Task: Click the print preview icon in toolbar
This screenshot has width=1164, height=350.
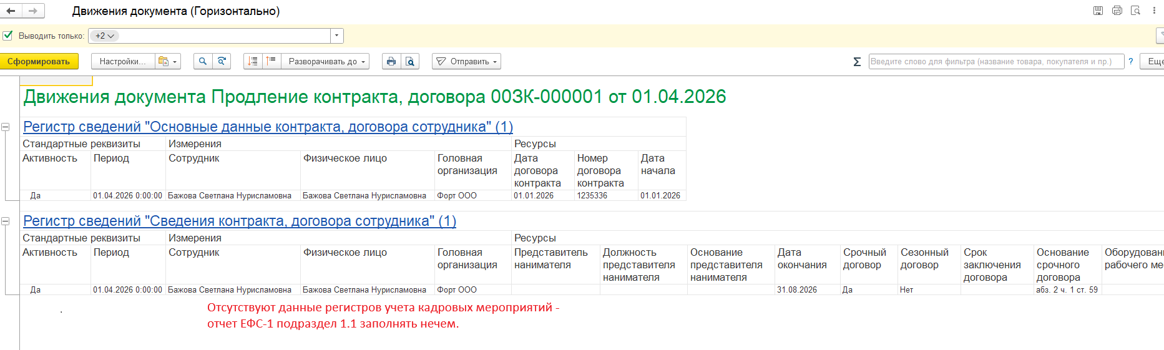Action: [409, 61]
